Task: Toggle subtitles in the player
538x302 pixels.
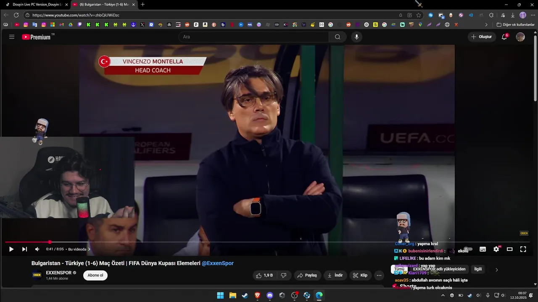Action: [x=483, y=249]
